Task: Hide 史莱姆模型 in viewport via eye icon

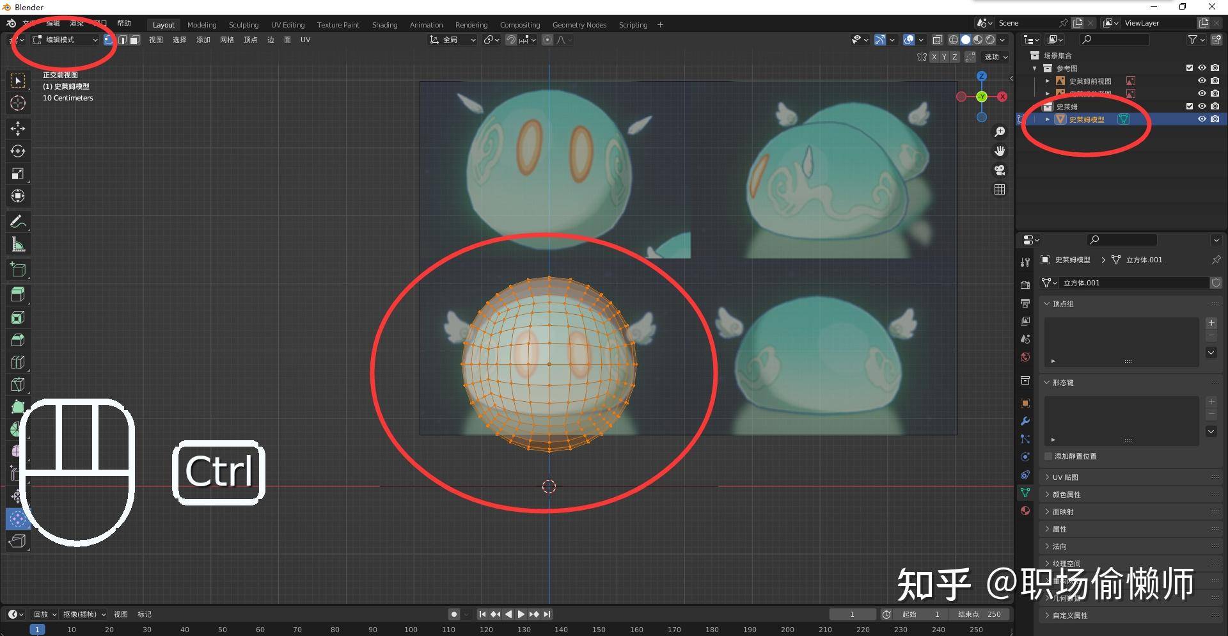Action: point(1202,120)
